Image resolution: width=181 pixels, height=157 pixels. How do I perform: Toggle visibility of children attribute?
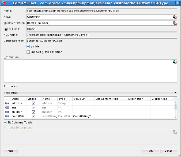pos(34,112)
